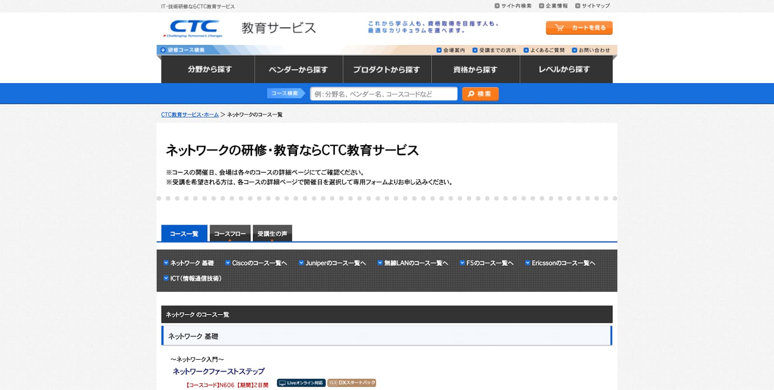Viewport: 774px width, 390px height.
Task: Click the plus icon beside お問い合わせ
Action: [x=574, y=50]
